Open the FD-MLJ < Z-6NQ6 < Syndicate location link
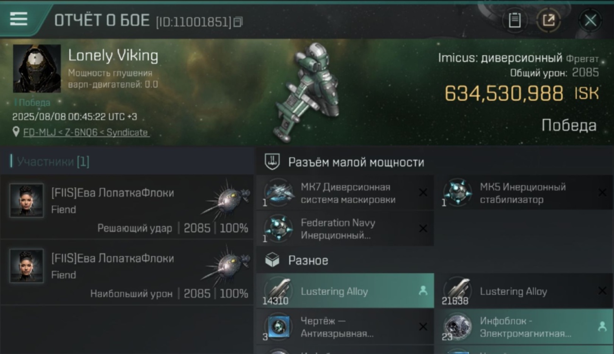Viewport: 614px width, 354px height. (85, 133)
